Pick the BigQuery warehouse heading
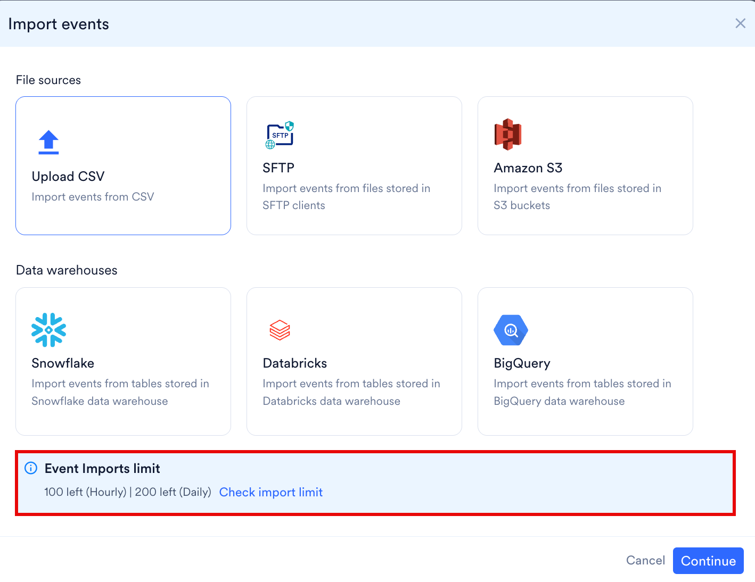This screenshot has height=582, width=755. (x=522, y=364)
